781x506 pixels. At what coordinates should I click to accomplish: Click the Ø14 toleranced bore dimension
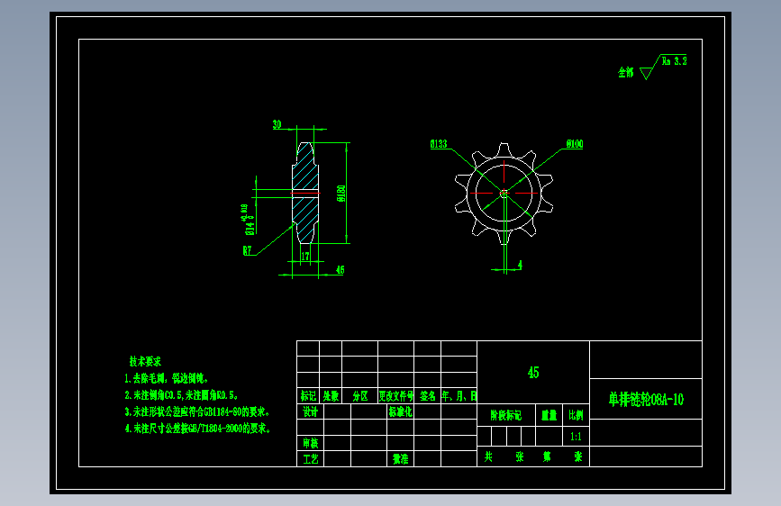pos(249,220)
